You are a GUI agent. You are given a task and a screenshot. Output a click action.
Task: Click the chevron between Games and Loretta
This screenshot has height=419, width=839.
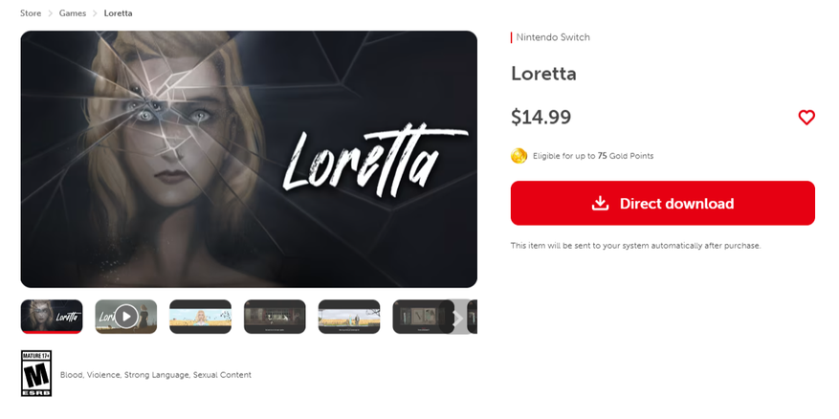[96, 13]
